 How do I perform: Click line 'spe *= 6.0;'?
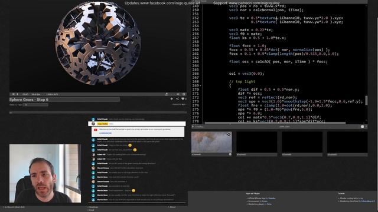250,113
